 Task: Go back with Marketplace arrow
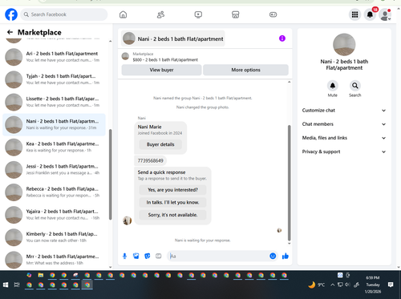(x=10, y=32)
